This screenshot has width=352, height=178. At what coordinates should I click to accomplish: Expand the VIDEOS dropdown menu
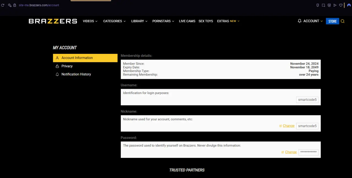coord(90,21)
